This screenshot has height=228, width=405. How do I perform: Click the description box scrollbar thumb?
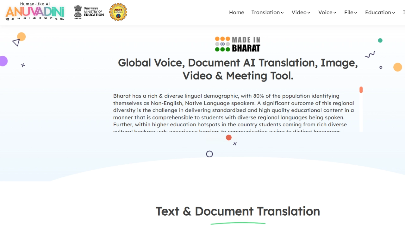[361, 90]
